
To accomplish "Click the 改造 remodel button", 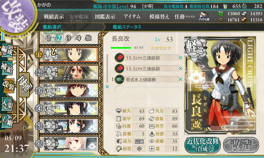I will 241,145.
